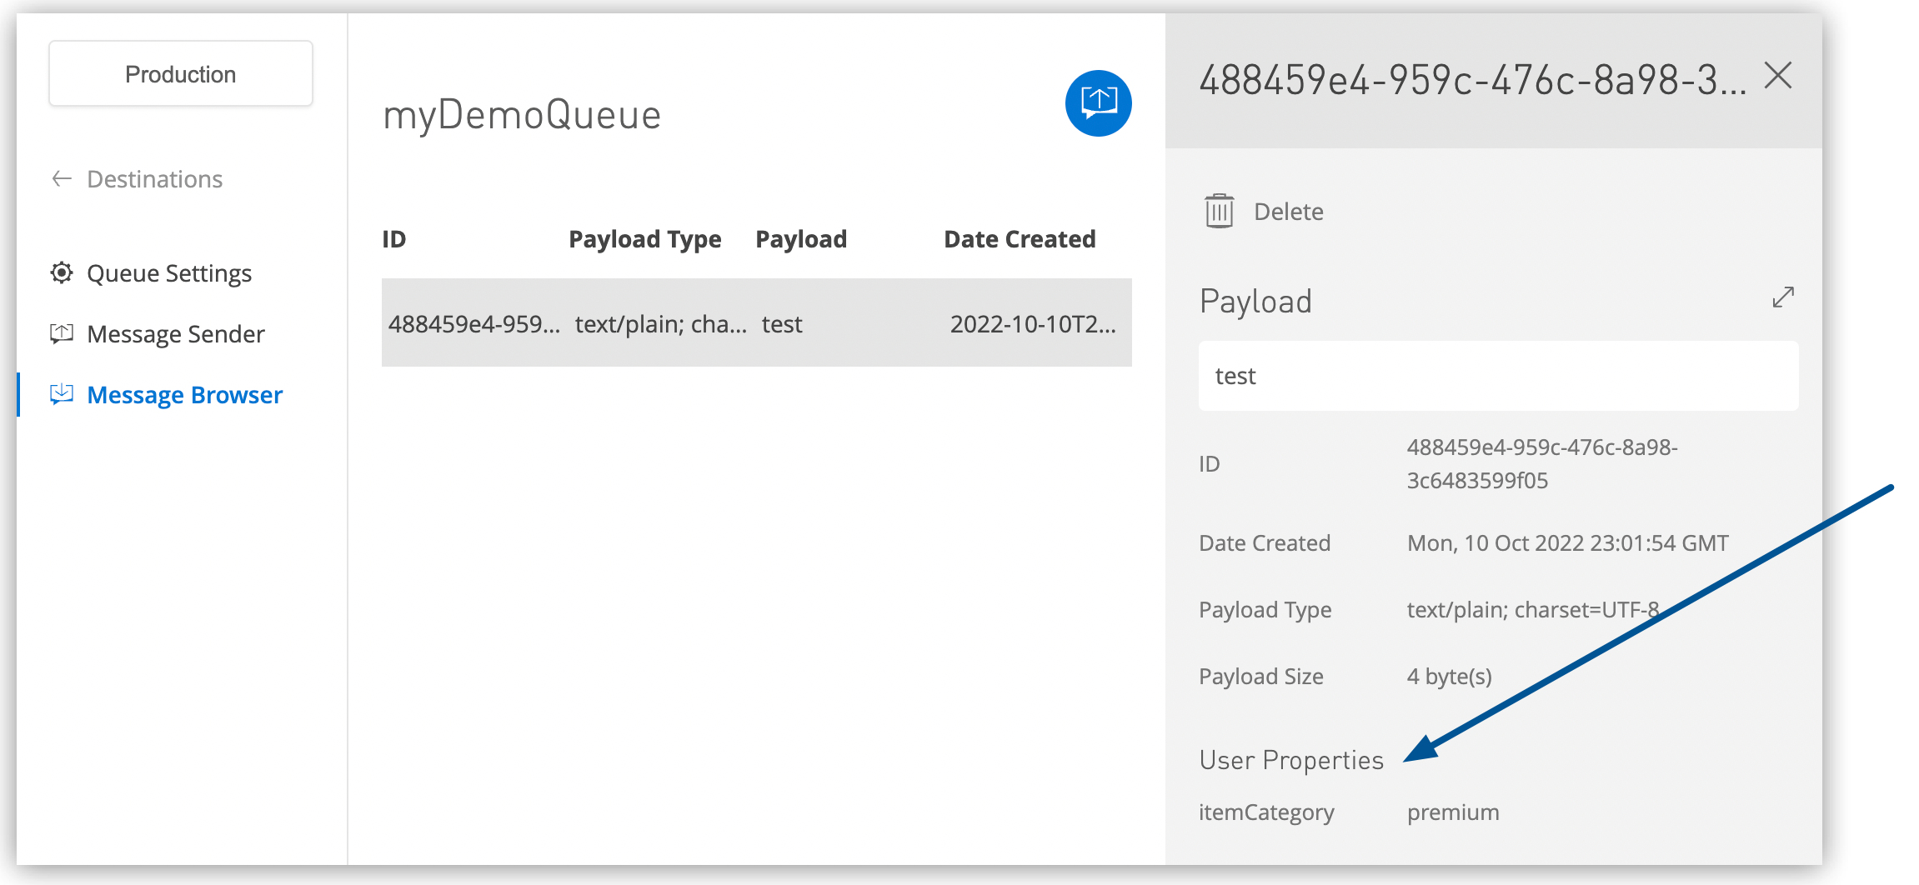Navigate back using the Destinations link
The width and height of the screenshot is (1919, 885).
coord(155,178)
